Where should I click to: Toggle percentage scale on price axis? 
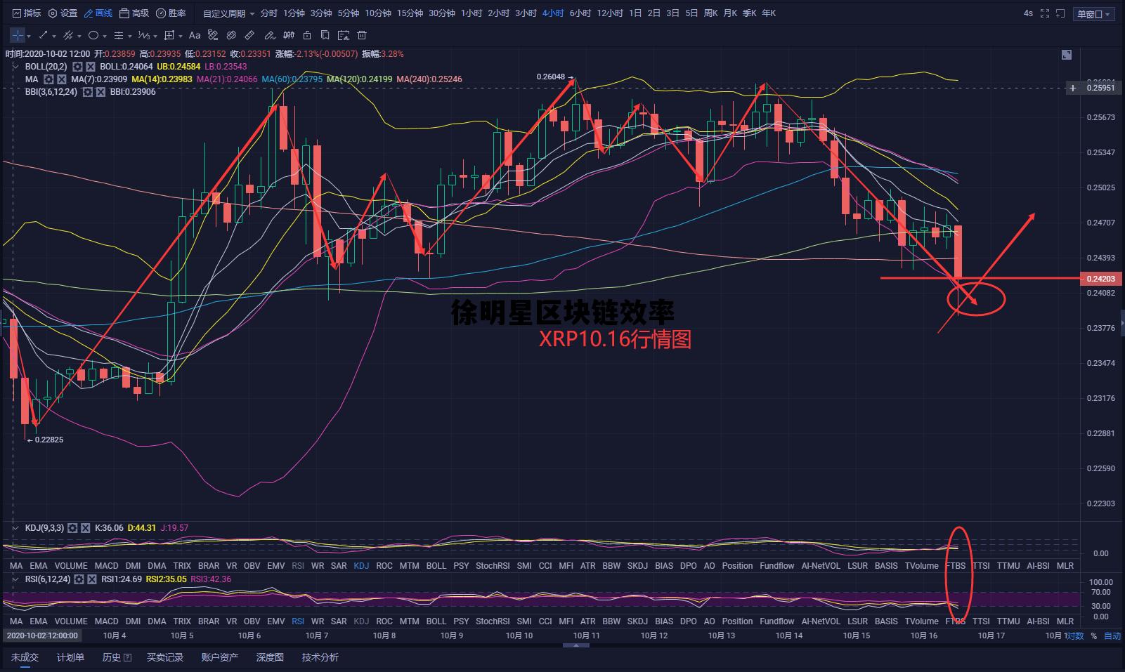(1094, 636)
